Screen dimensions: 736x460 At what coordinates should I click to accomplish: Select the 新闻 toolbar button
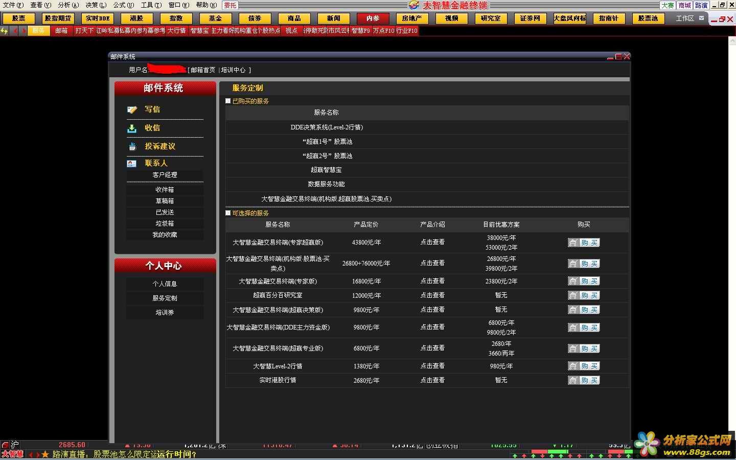[334, 18]
